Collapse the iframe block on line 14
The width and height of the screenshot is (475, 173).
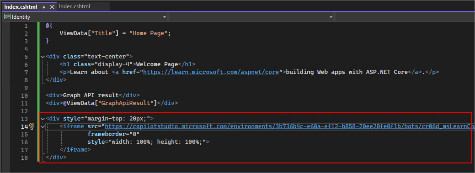[x=43, y=126]
